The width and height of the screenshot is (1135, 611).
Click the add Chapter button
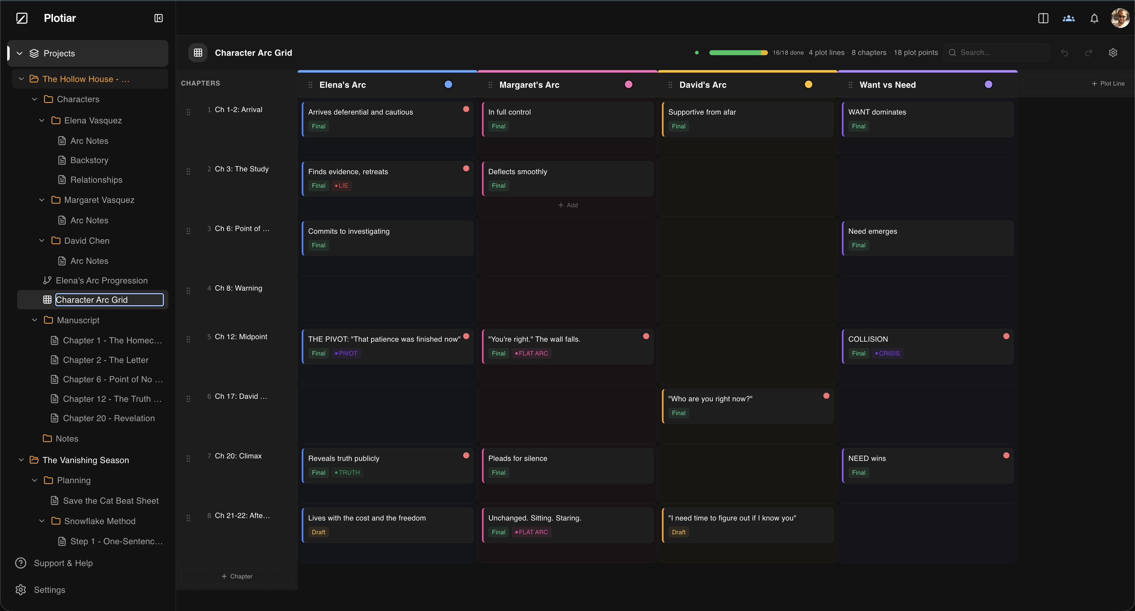(237, 576)
